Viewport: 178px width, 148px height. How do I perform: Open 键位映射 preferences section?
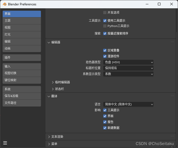click(22, 80)
